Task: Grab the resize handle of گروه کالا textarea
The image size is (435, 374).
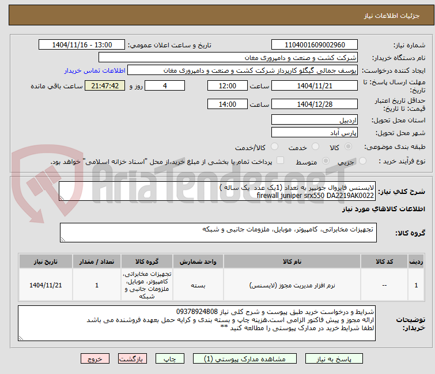Action: pos(63,240)
